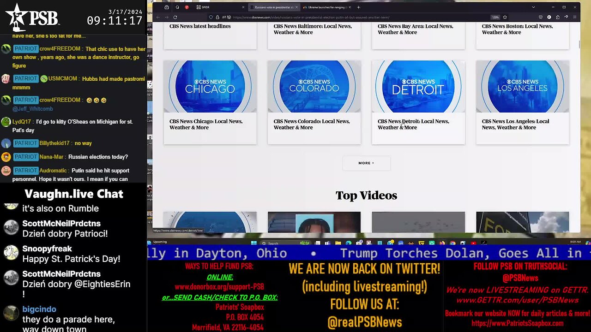Click the 120% zoom level indicator
The image size is (591, 332).
[x=495, y=17]
